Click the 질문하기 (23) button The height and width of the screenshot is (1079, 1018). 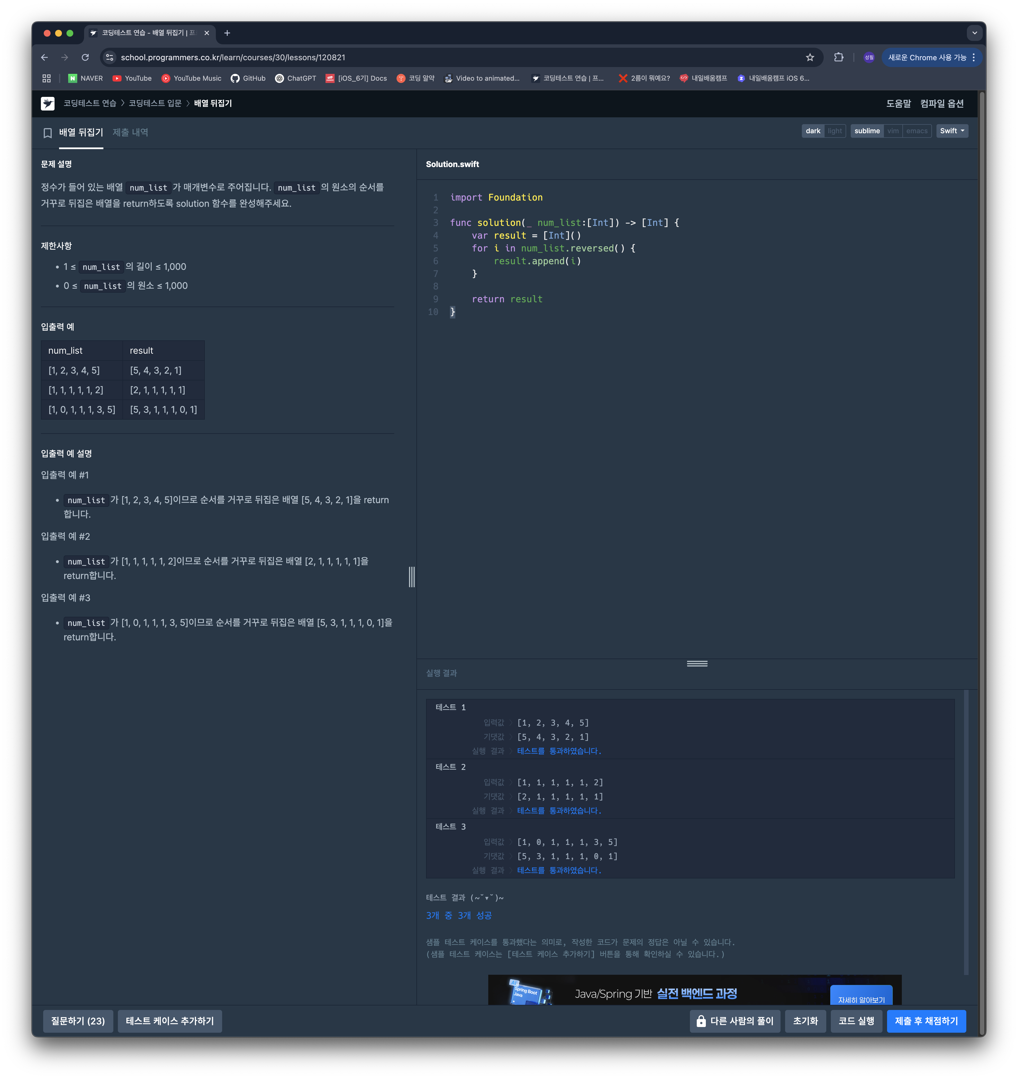[x=78, y=1021]
